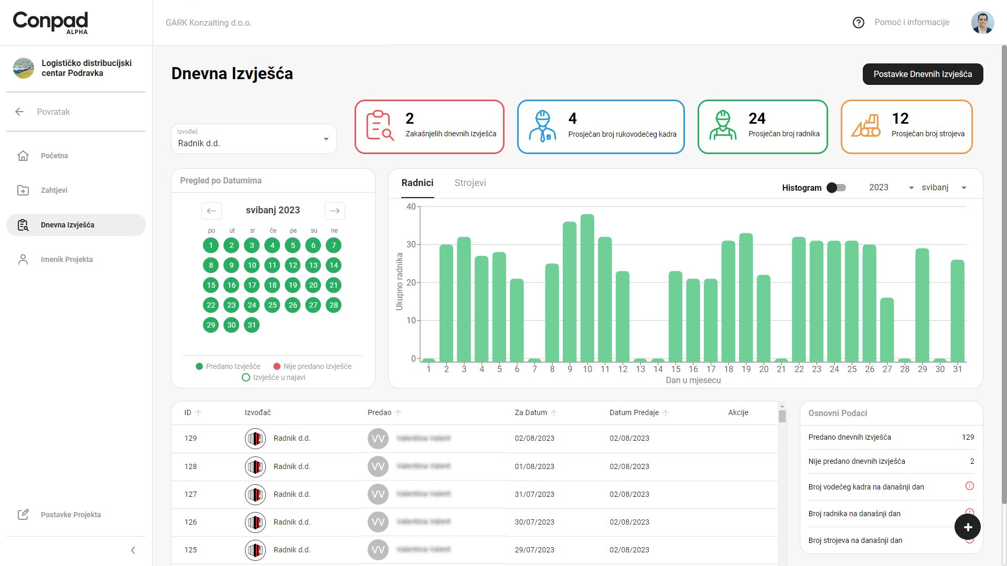Click the Početna home icon
1007x566 pixels.
click(x=23, y=156)
